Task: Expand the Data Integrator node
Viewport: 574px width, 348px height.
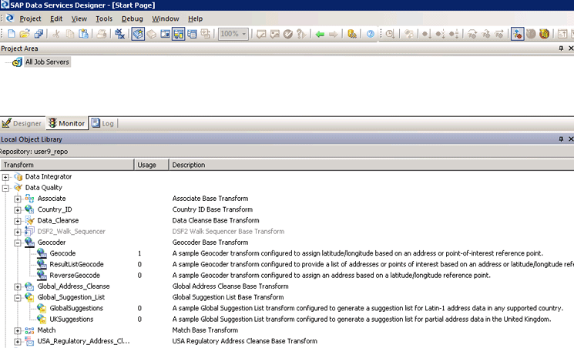Action: 5,177
